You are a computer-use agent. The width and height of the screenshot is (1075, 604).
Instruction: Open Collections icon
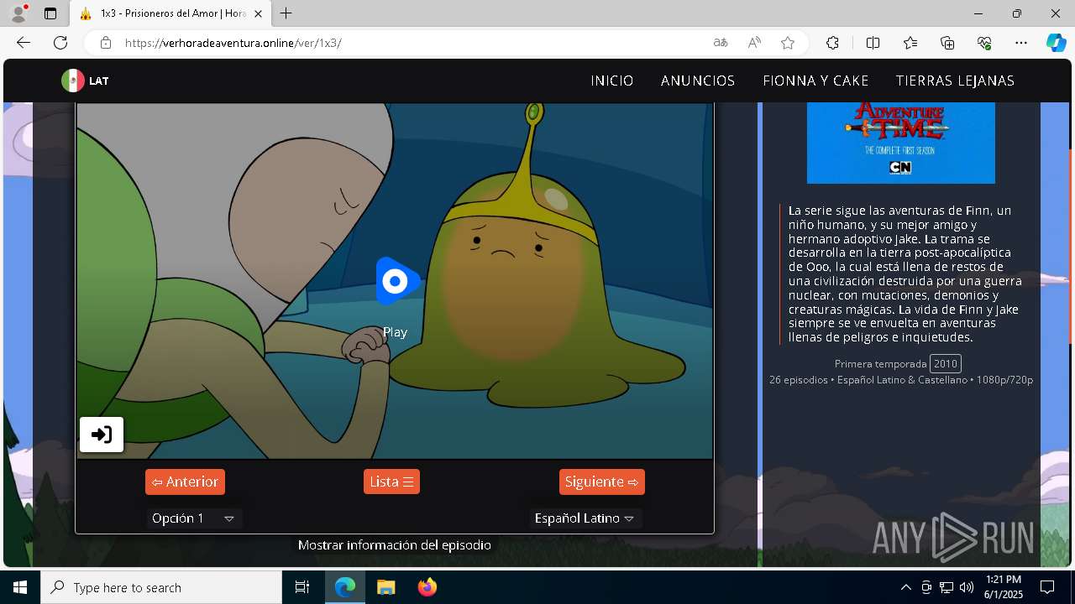coord(947,43)
